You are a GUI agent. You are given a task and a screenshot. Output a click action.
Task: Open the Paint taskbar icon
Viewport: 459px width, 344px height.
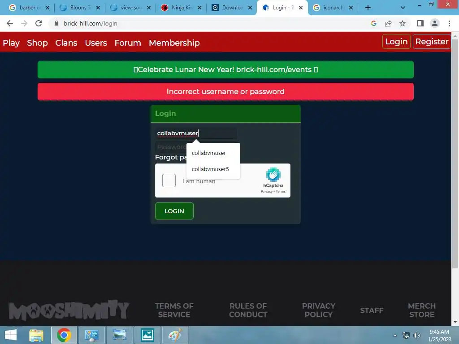[175, 335]
